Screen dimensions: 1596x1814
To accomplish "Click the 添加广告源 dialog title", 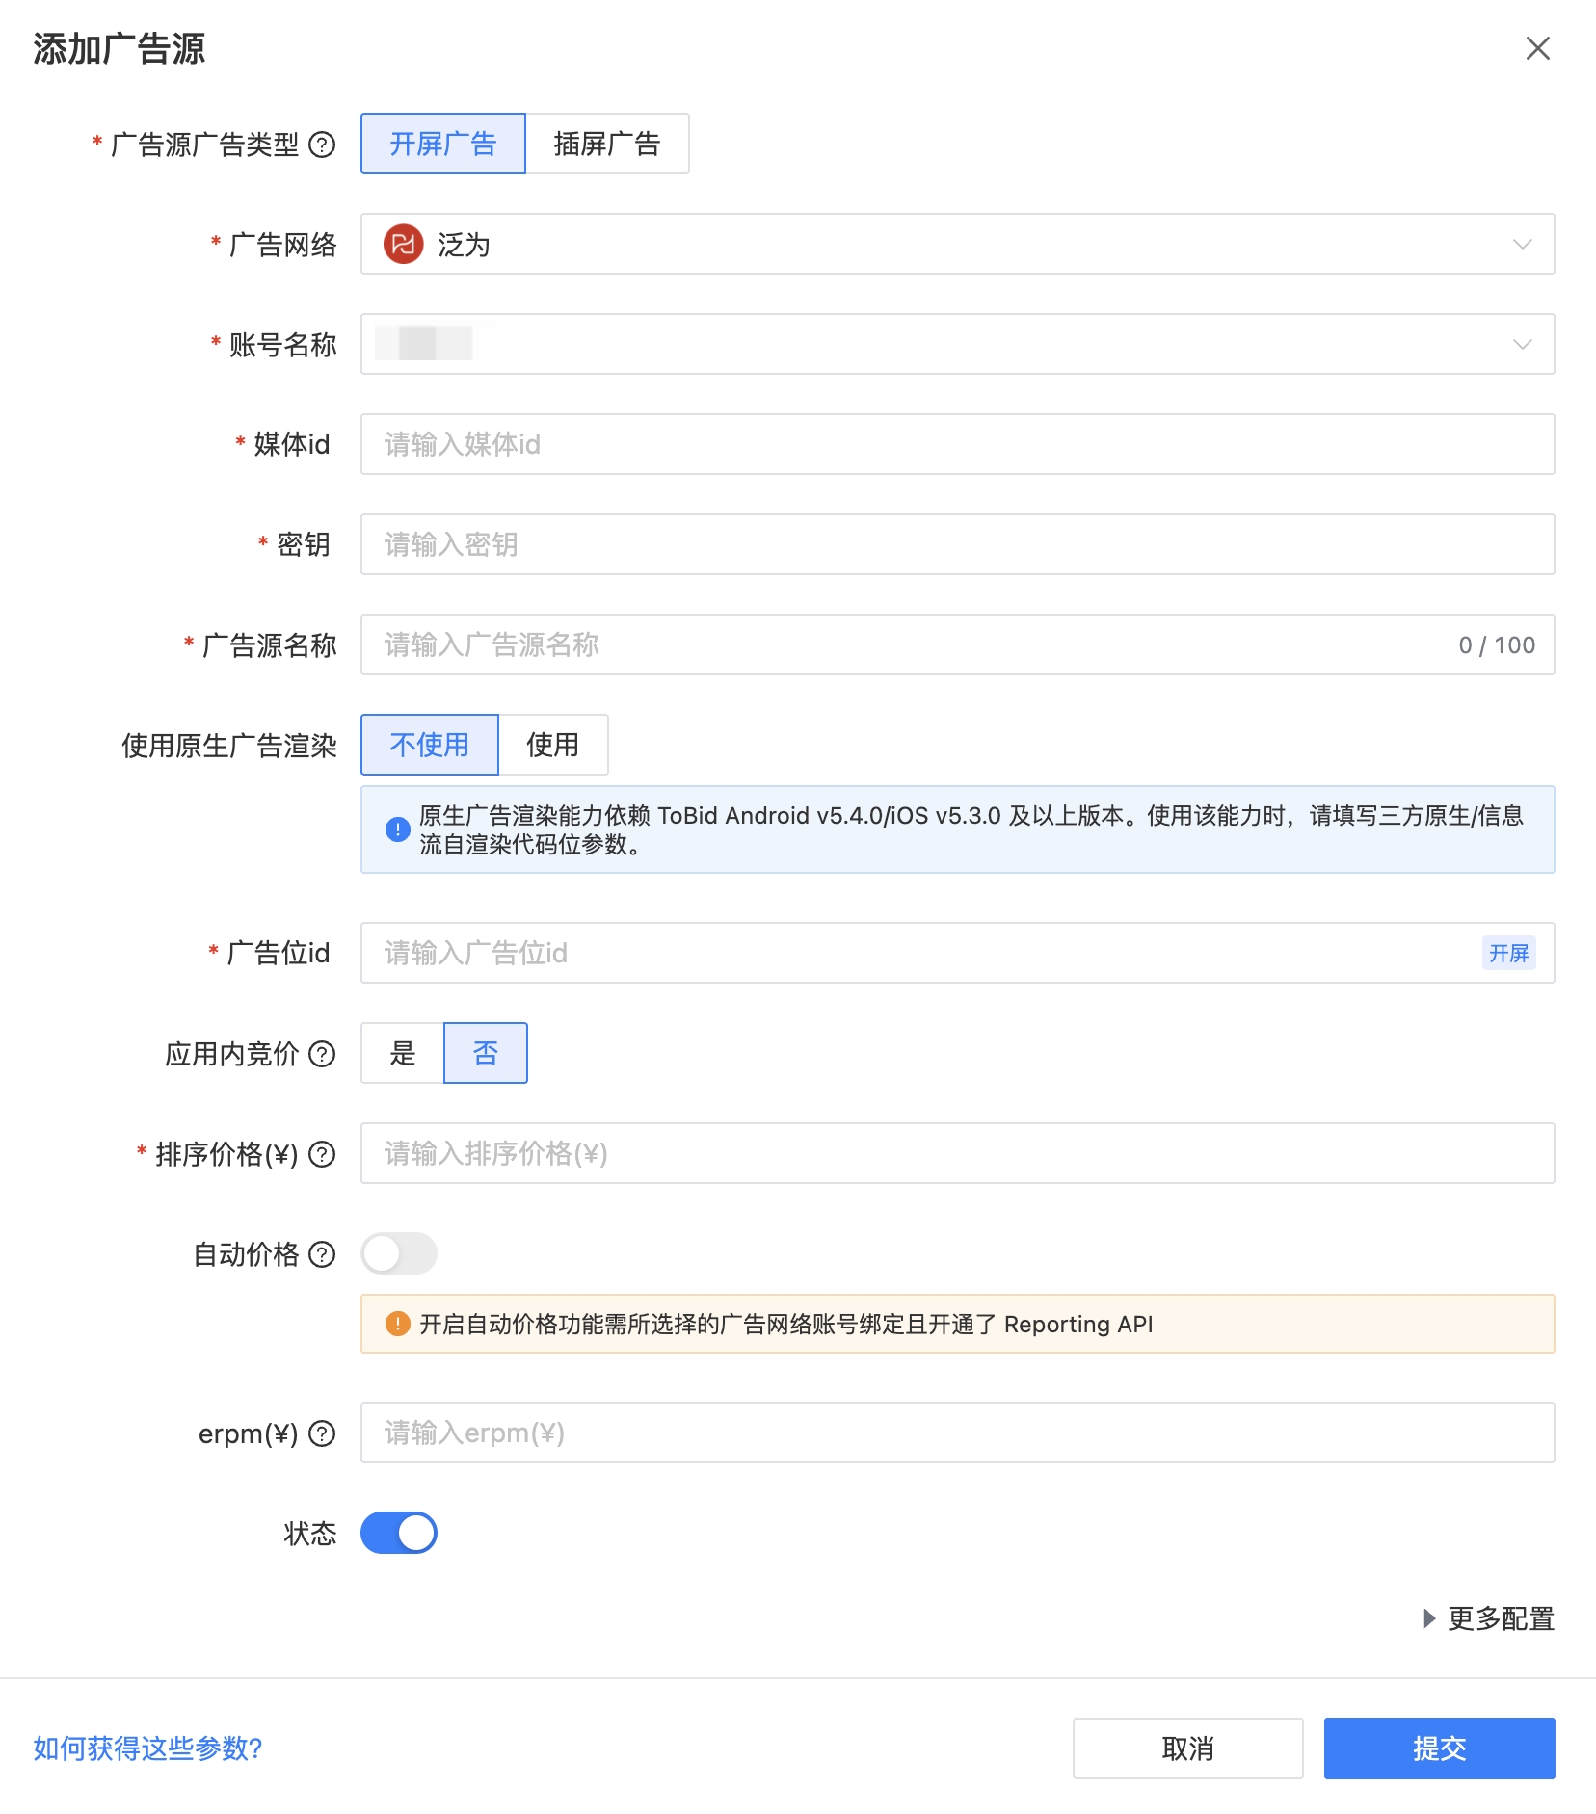I will (120, 49).
